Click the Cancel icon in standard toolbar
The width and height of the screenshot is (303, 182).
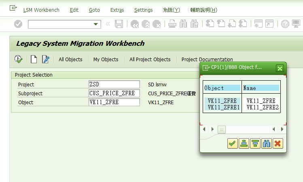157,24
